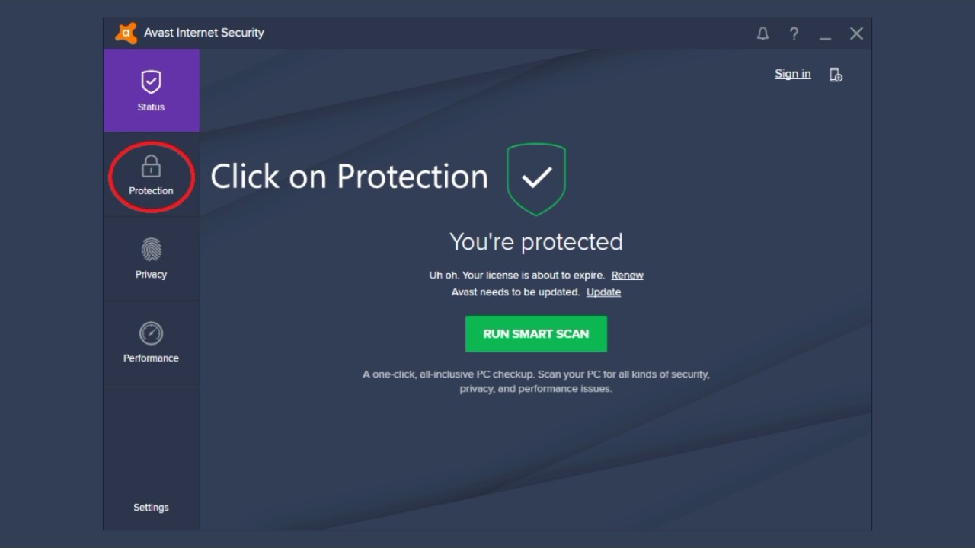Click the Avast logo in title bar
This screenshot has height=548, width=975.
(126, 33)
